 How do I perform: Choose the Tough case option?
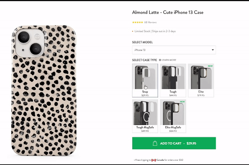173,80
